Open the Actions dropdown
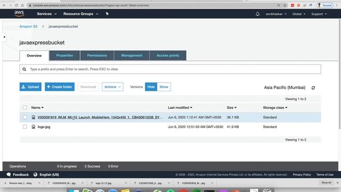Image resolution: width=341 pixels, height=192 pixels. pos(112,86)
